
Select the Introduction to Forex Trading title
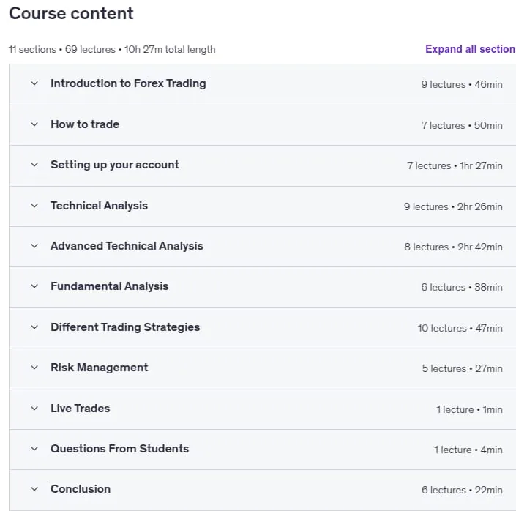click(x=128, y=83)
